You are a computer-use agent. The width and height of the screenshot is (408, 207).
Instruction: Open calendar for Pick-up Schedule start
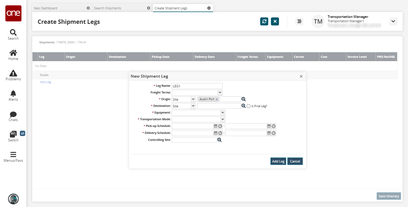click(x=215, y=126)
